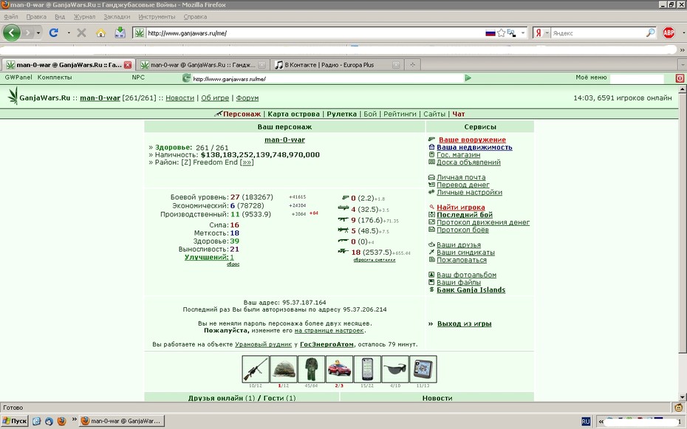This screenshot has height=429, width=687.
Task: Open the Файл menu
Action: (x=11, y=17)
